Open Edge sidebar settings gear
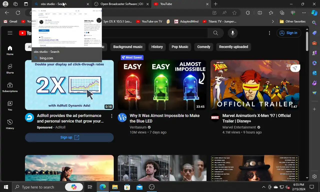This screenshot has width=320, height=192. point(314,176)
